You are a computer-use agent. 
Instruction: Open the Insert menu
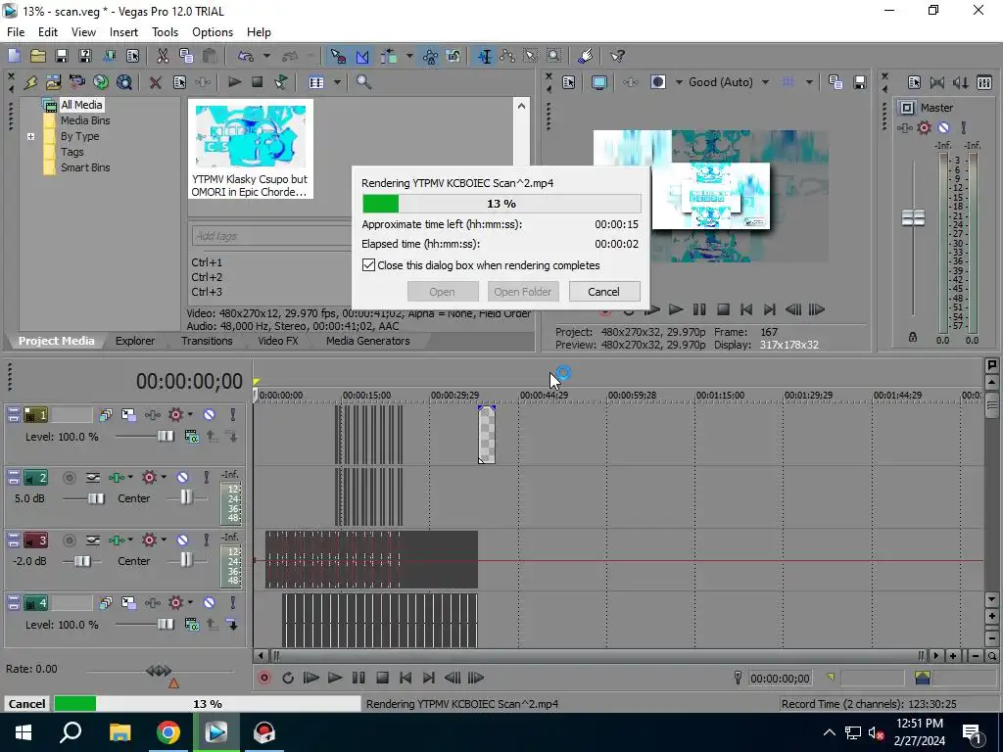tap(123, 32)
